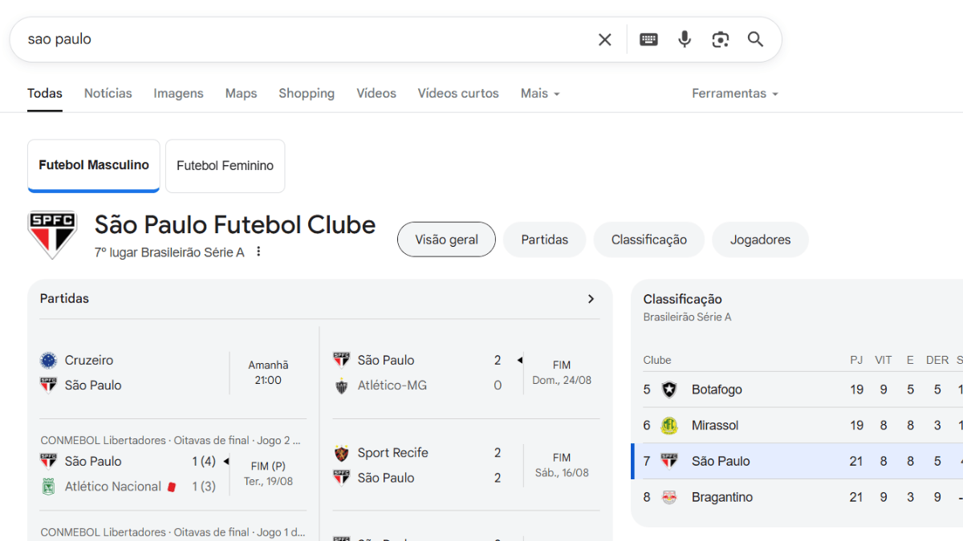The width and height of the screenshot is (963, 541).
Task: Click the magnifying glass search button
Action: [755, 39]
